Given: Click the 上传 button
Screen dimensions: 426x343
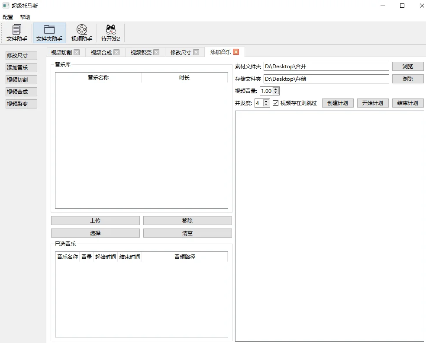Looking at the screenshot, I should [x=95, y=220].
